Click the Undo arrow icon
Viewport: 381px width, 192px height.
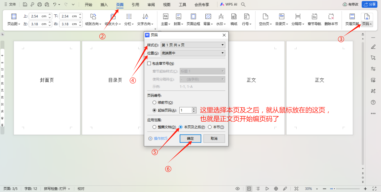tap(55, 5)
